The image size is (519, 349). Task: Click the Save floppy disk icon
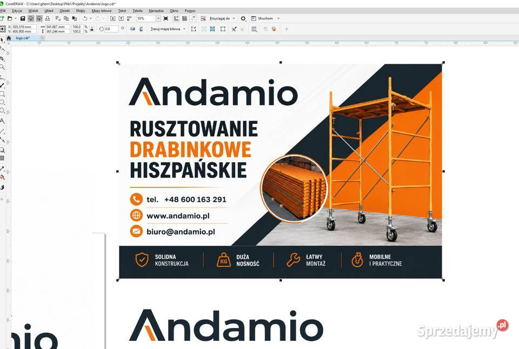pyautogui.click(x=23, y=18)
